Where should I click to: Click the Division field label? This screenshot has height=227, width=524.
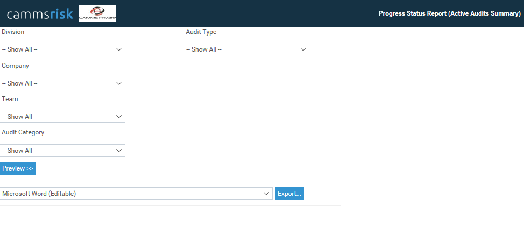point(13,32)
